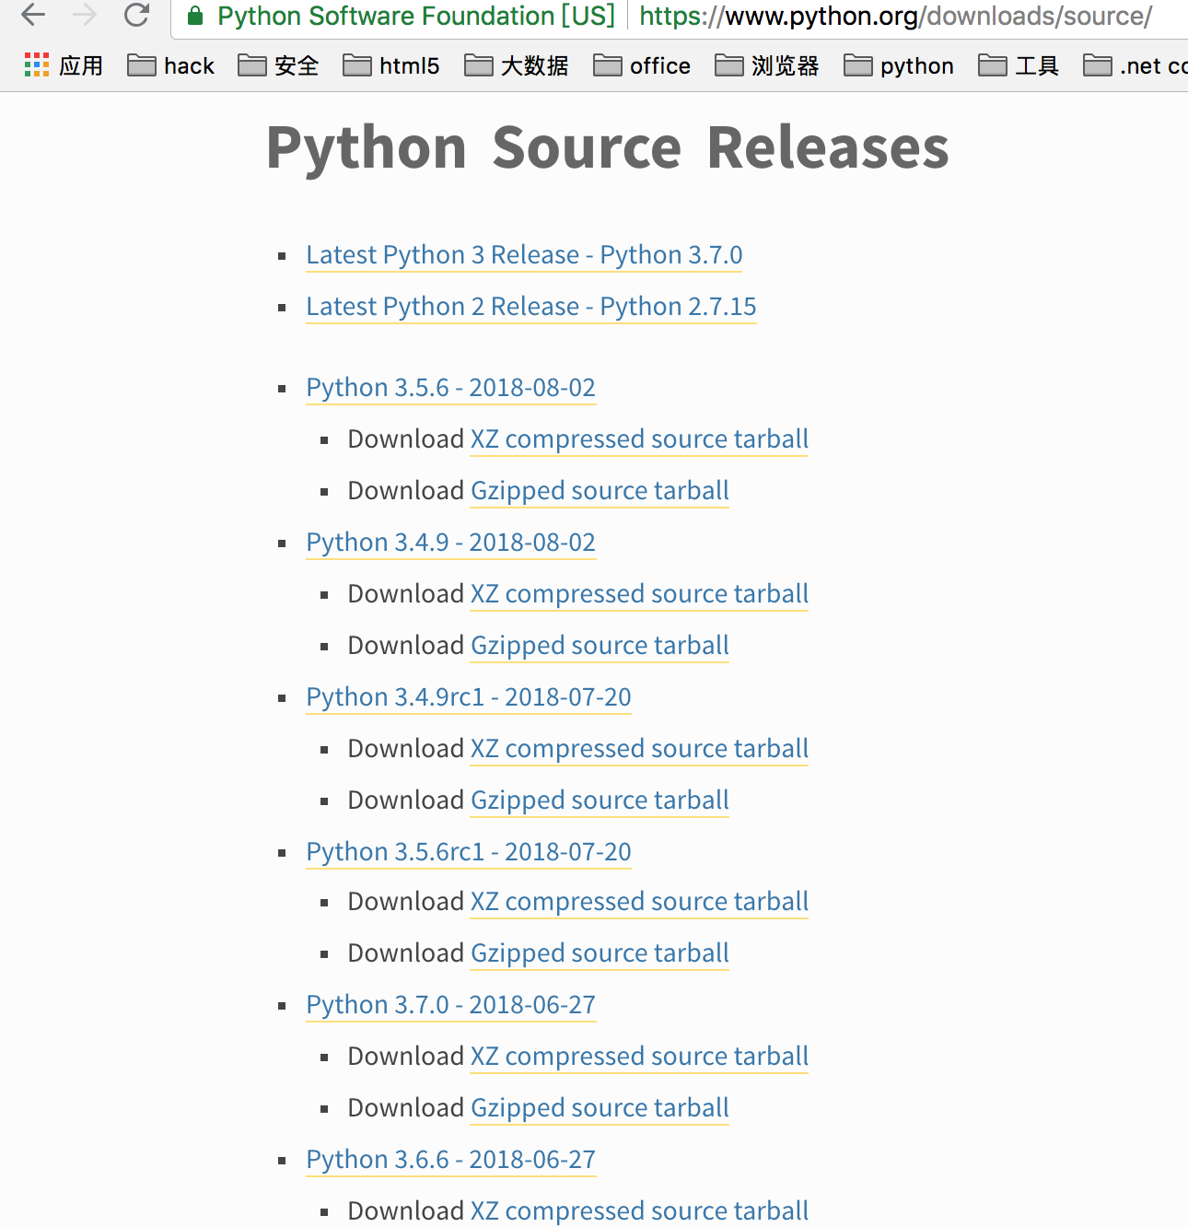This screenshot has width=1188, height=1227.
Task: Open the .net bookmarks folder
Action: [x=1136, y=65]
